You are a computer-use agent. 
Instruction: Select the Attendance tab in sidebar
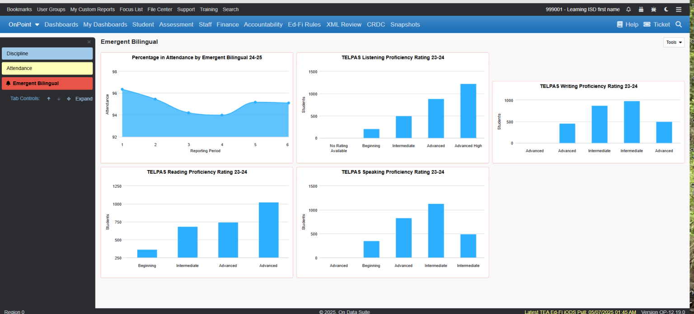coord(47,68)
